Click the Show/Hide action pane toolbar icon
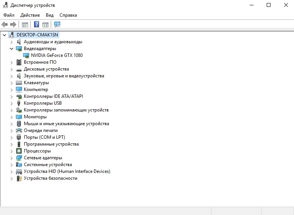The image size is (294, 215). (x=45, y=24)
